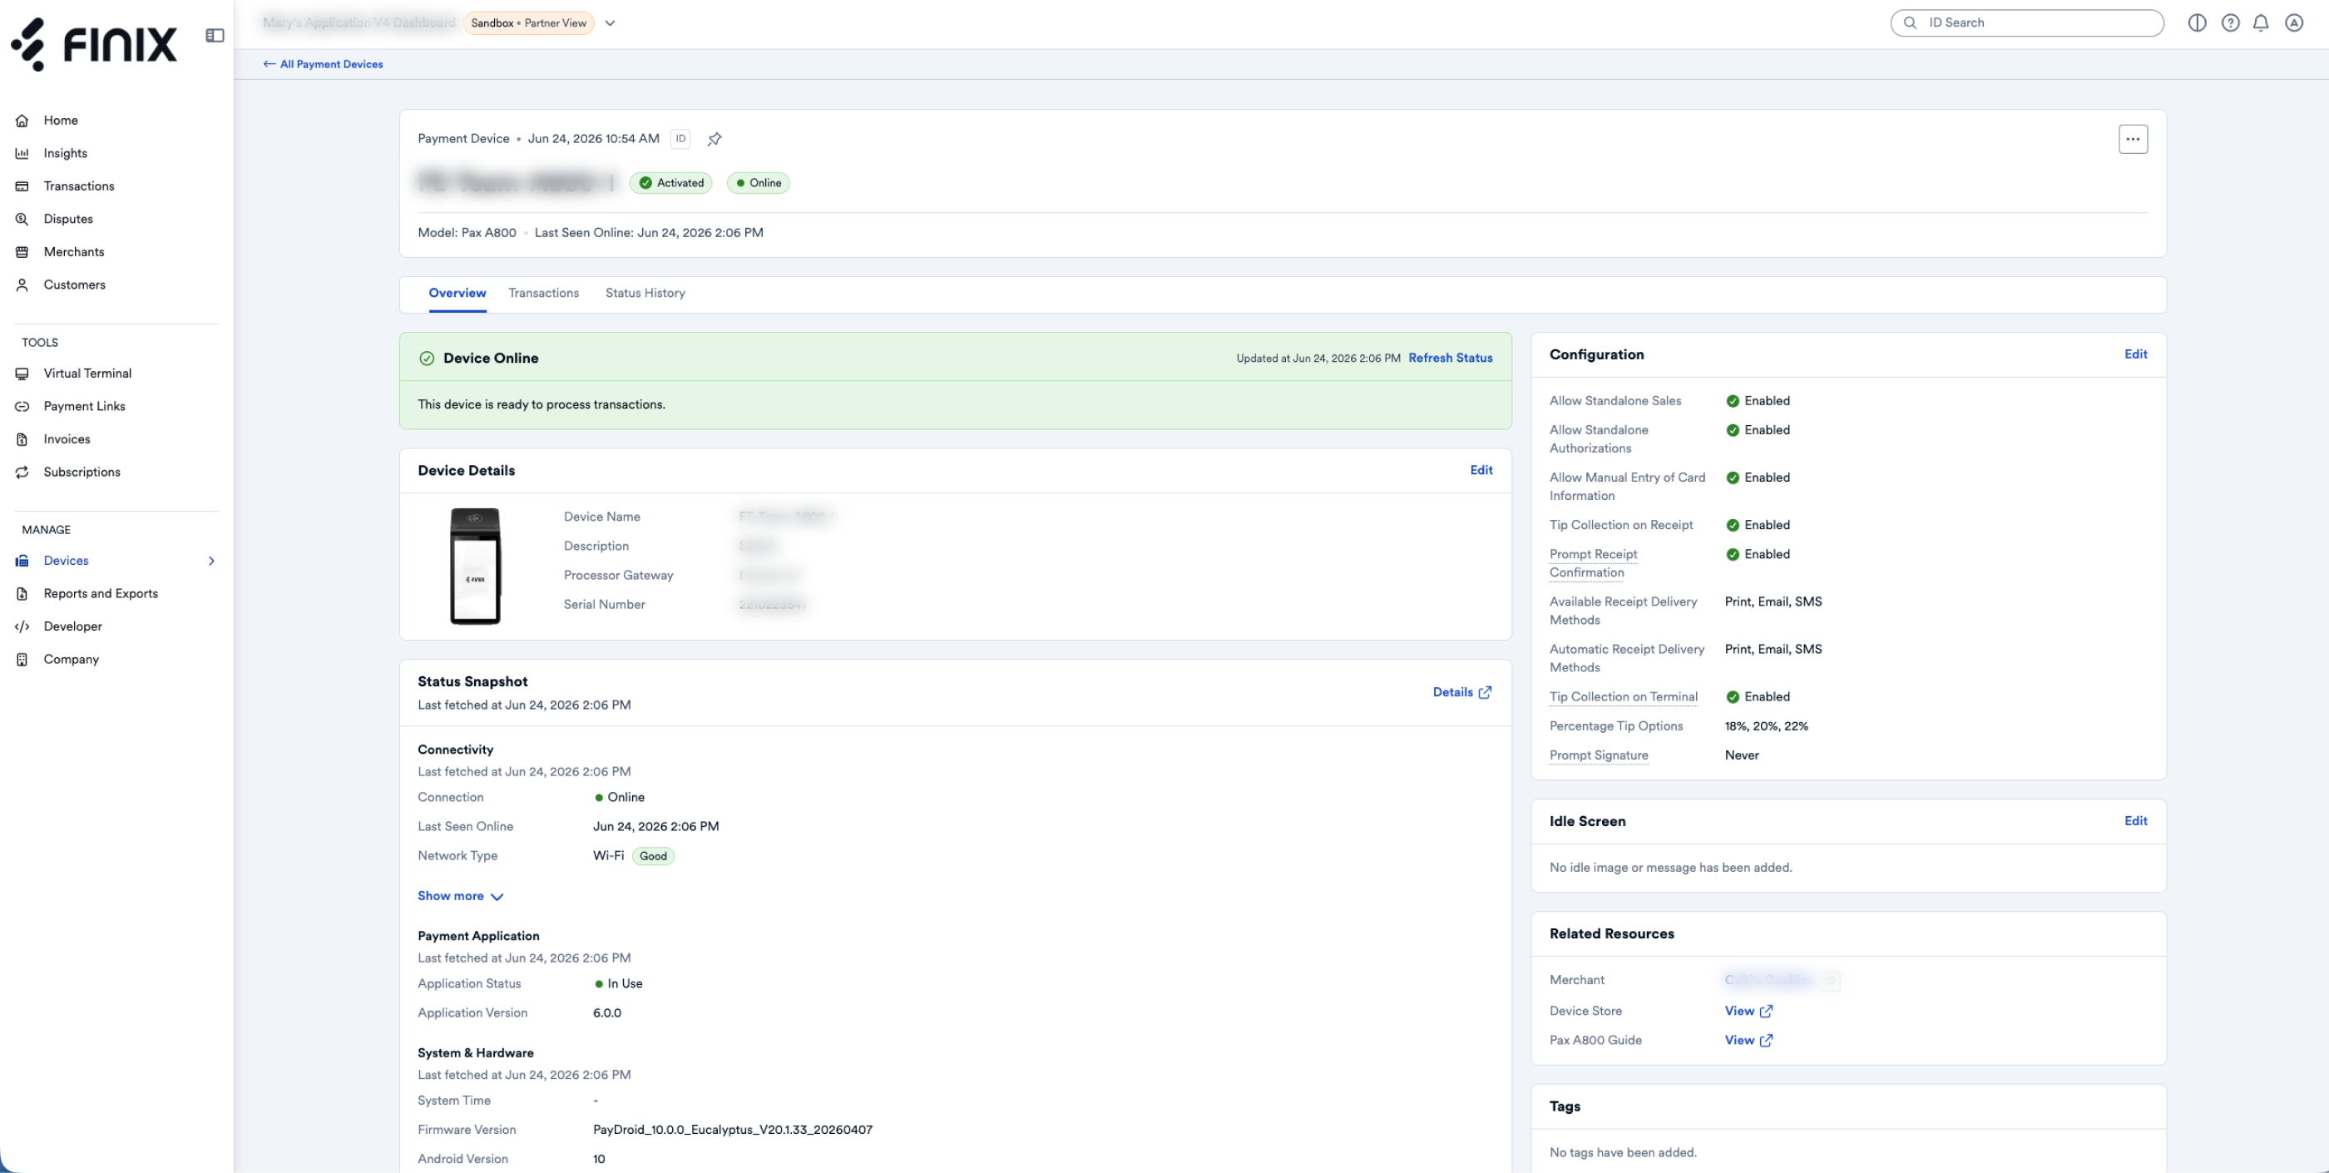Focus the ID Search field
This screenshot has height=1173, width=2329.
(x=2026, y=22)
